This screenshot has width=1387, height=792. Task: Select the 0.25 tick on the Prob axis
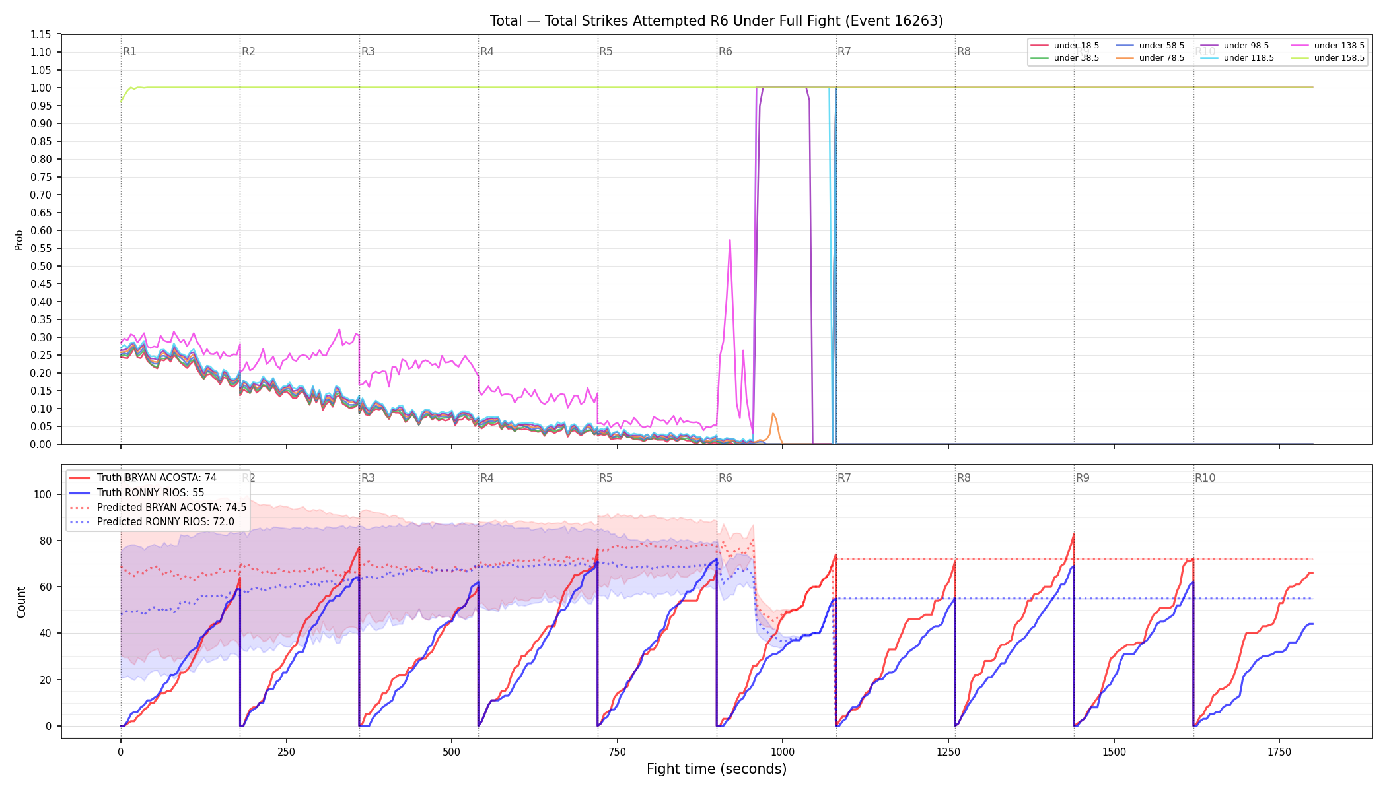(41, 356)
